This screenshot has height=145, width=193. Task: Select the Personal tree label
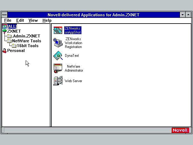point(16,50)
